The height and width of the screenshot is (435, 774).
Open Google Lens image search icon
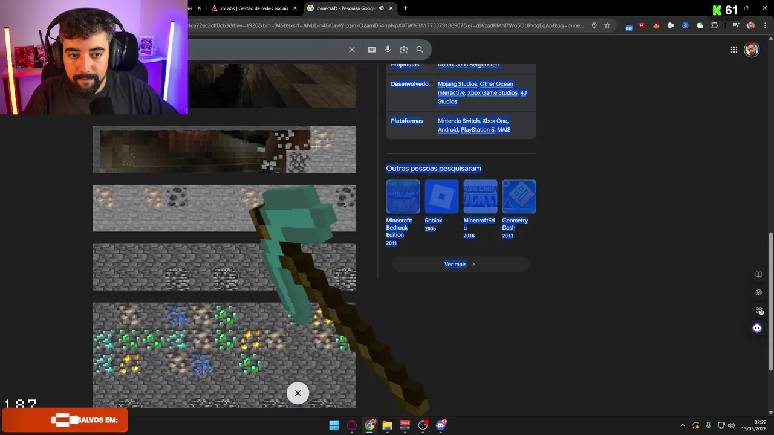[x=404, y=50]
